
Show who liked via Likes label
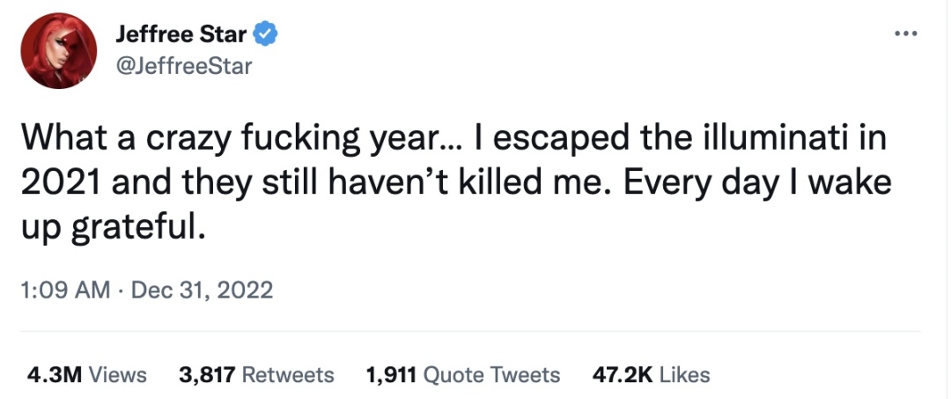click(684, 374)
